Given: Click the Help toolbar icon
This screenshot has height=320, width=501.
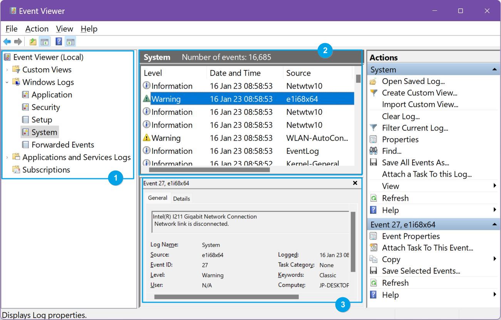Looking at the screenshot, I should click(x=58, y=41).
